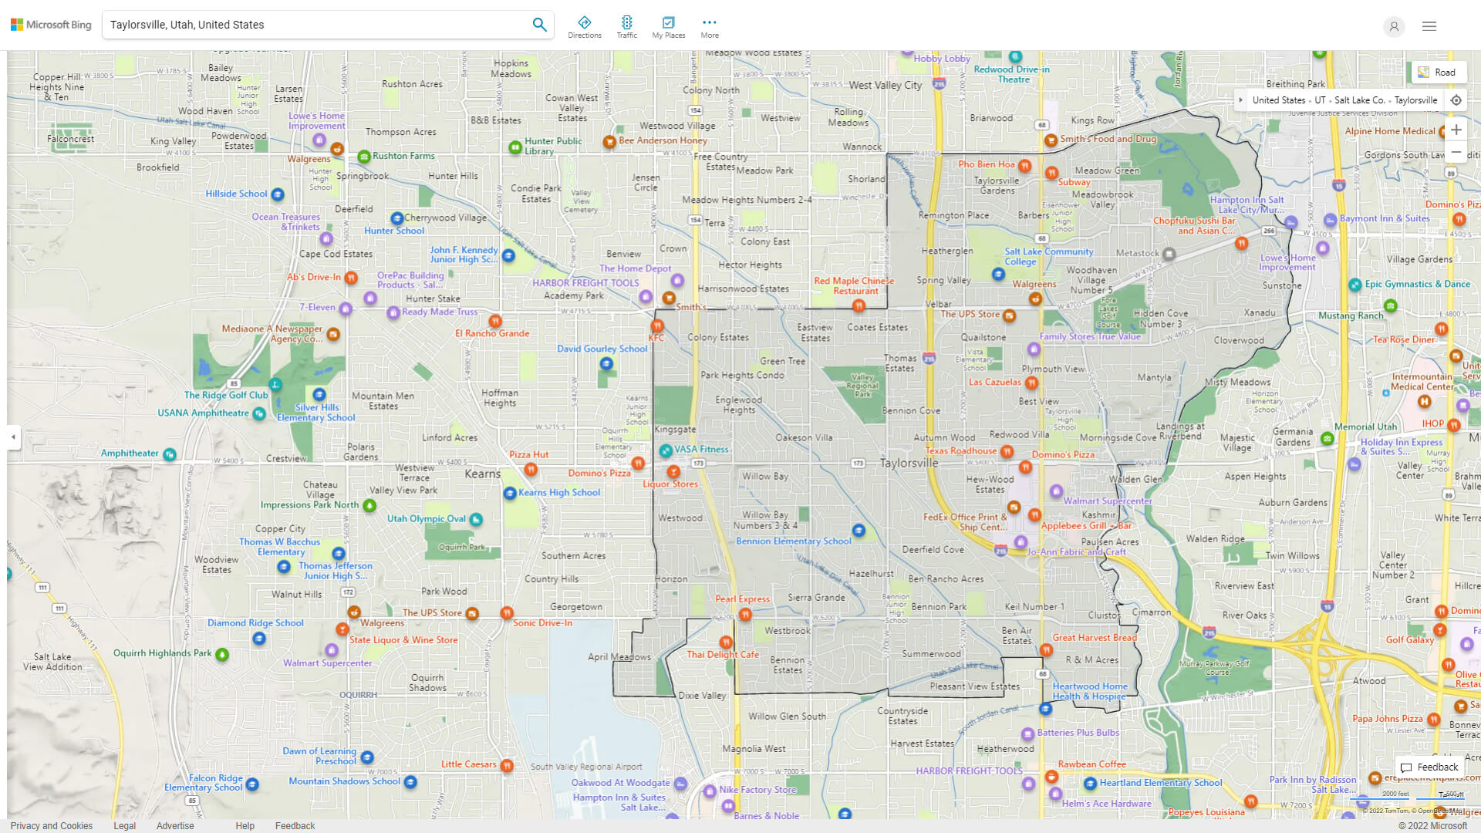This screenshot has height=833, width=1481.
Task: Click the Legal footer link
Action: pos(124,825)
